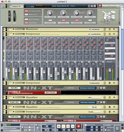The height and width of the screenshot is (132, 124).
Task: Browse patches for Toms (TM) NN-XT
Action: [101, 117]
